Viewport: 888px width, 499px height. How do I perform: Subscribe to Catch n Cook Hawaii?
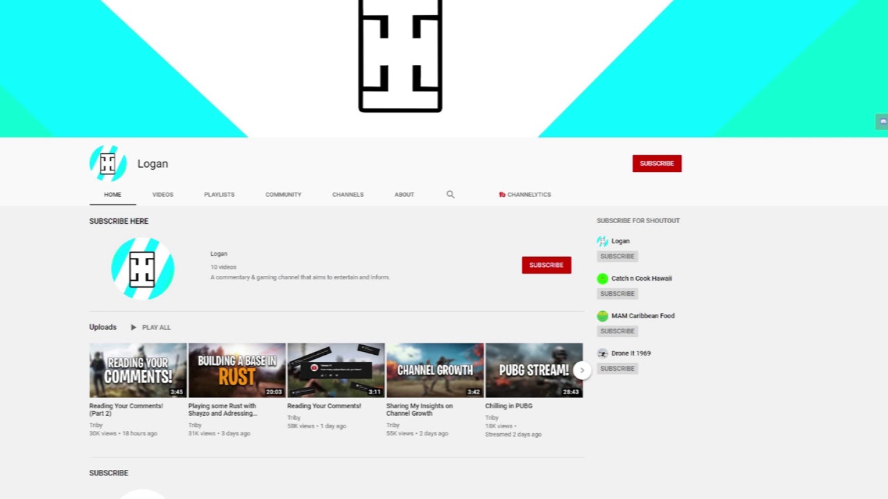617,294
